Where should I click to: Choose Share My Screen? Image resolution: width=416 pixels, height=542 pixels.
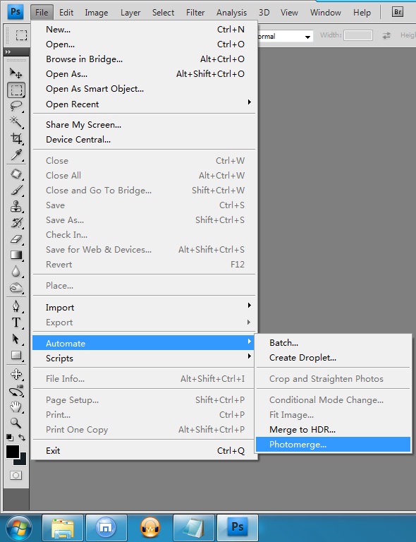coord(145,124)
